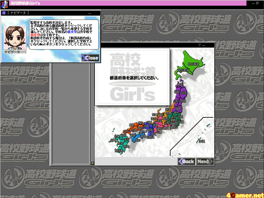The height and width of the screenshot is (198, 264).
Task: Select 香川 prefecture on the map
Action: [142, 132]
